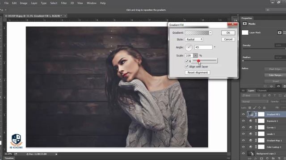Open the Edit menu
This screenshot has width=286, height=160.
click(x=14, y=3)
